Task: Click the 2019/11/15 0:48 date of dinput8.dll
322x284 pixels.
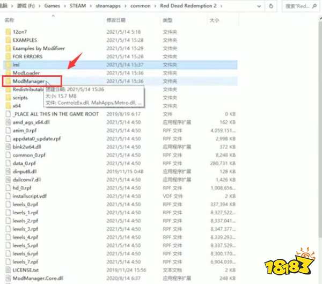Action: 125,171
